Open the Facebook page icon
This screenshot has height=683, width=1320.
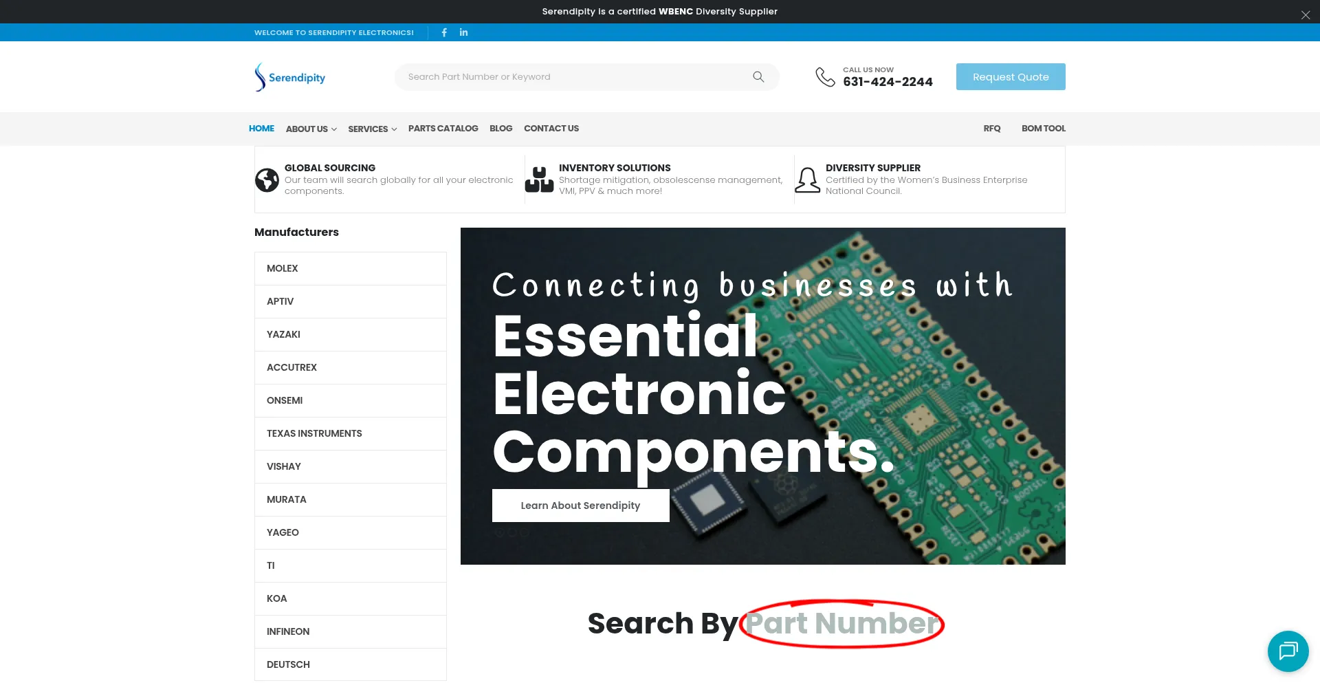444,32
